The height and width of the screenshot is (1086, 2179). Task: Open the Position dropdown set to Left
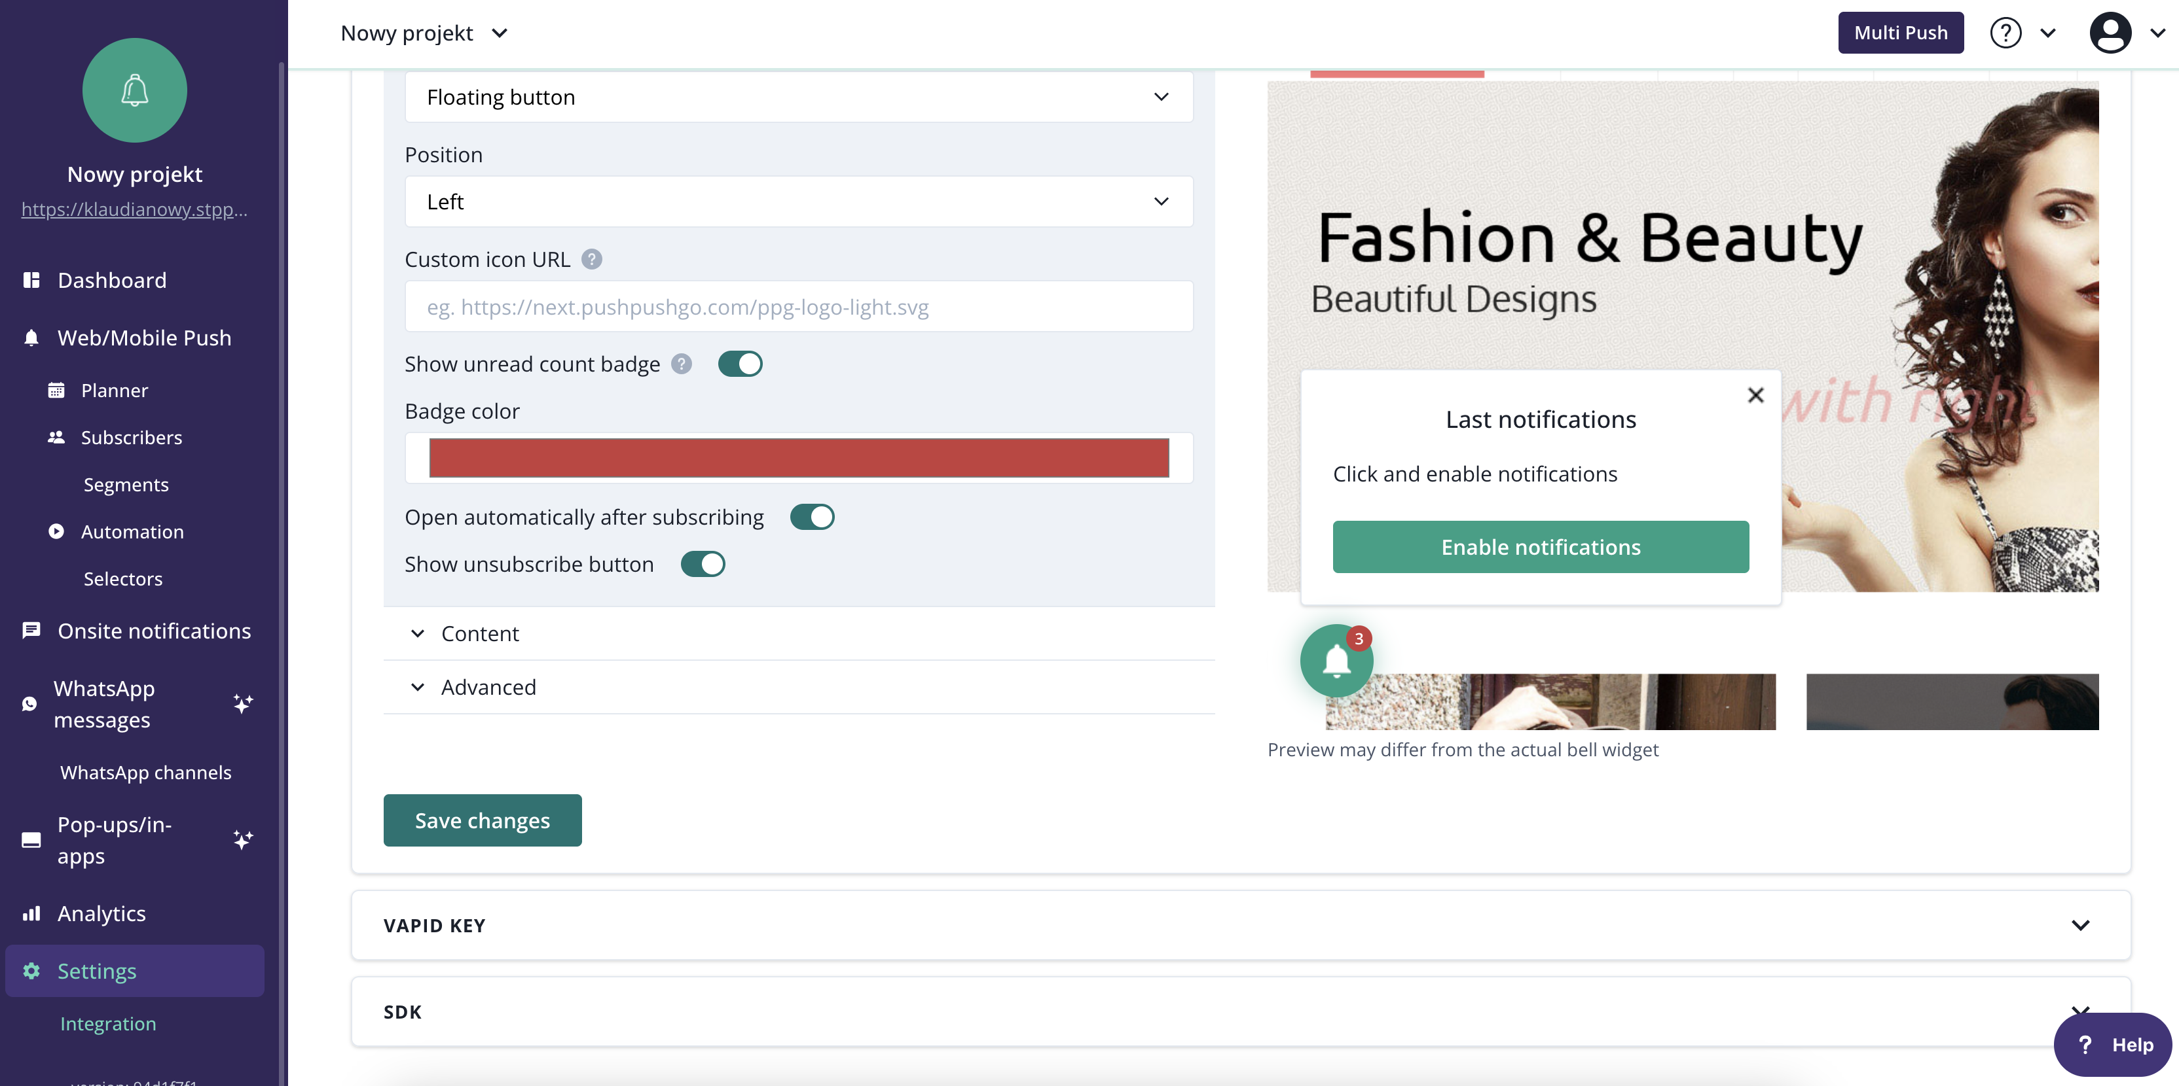click(799, 202)
